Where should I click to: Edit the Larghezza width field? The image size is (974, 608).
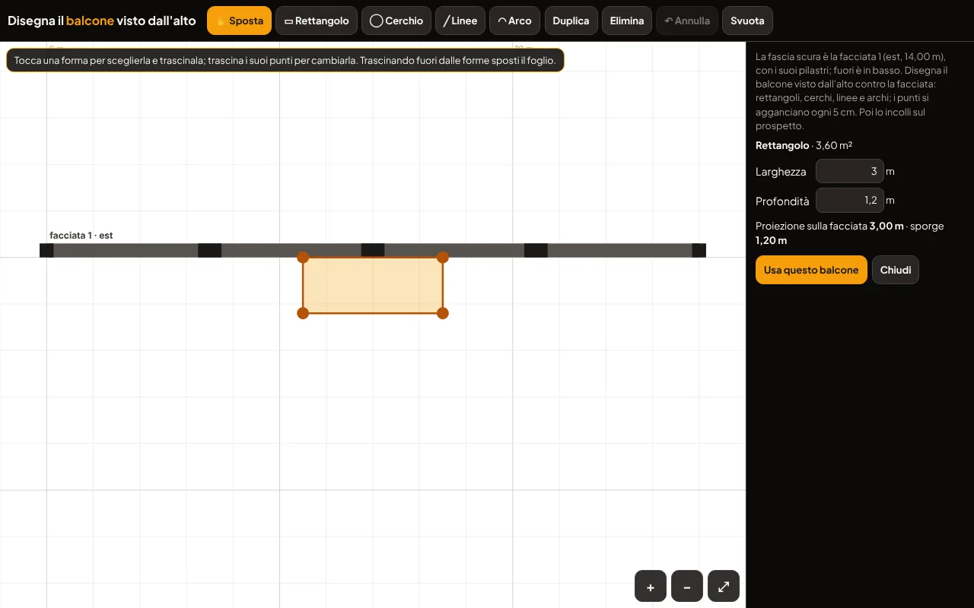(x=850, y=171)
